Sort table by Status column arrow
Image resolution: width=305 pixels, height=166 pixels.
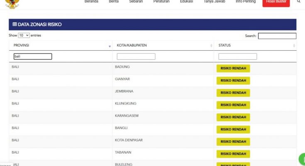tap(294, 46)
